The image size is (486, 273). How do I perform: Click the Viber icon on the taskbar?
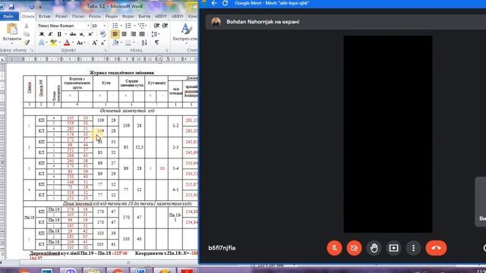click(x=71, y=271)
